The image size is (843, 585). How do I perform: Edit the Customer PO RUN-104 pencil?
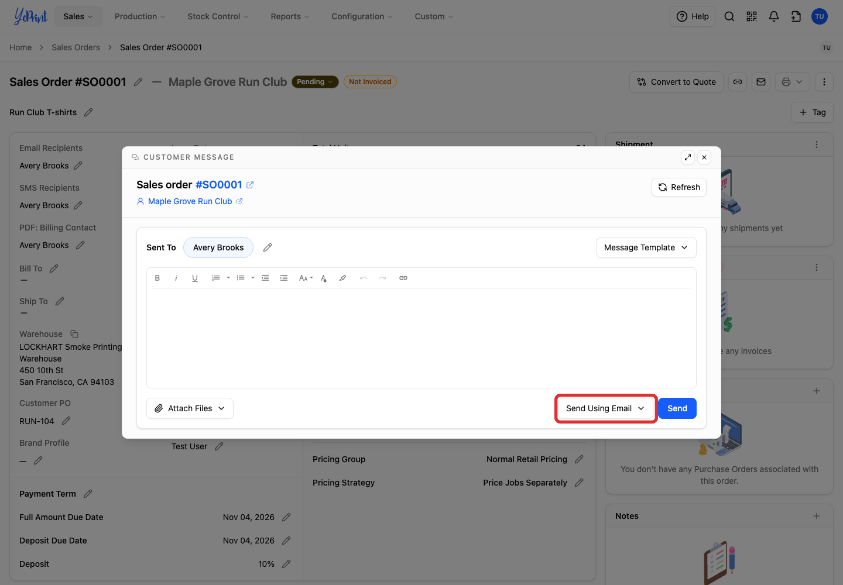point(66,421)
